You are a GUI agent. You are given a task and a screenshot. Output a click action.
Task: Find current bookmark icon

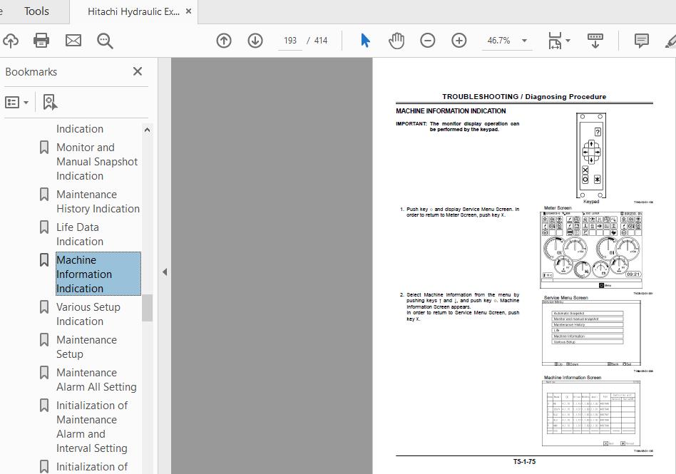[x=50, y=102]
